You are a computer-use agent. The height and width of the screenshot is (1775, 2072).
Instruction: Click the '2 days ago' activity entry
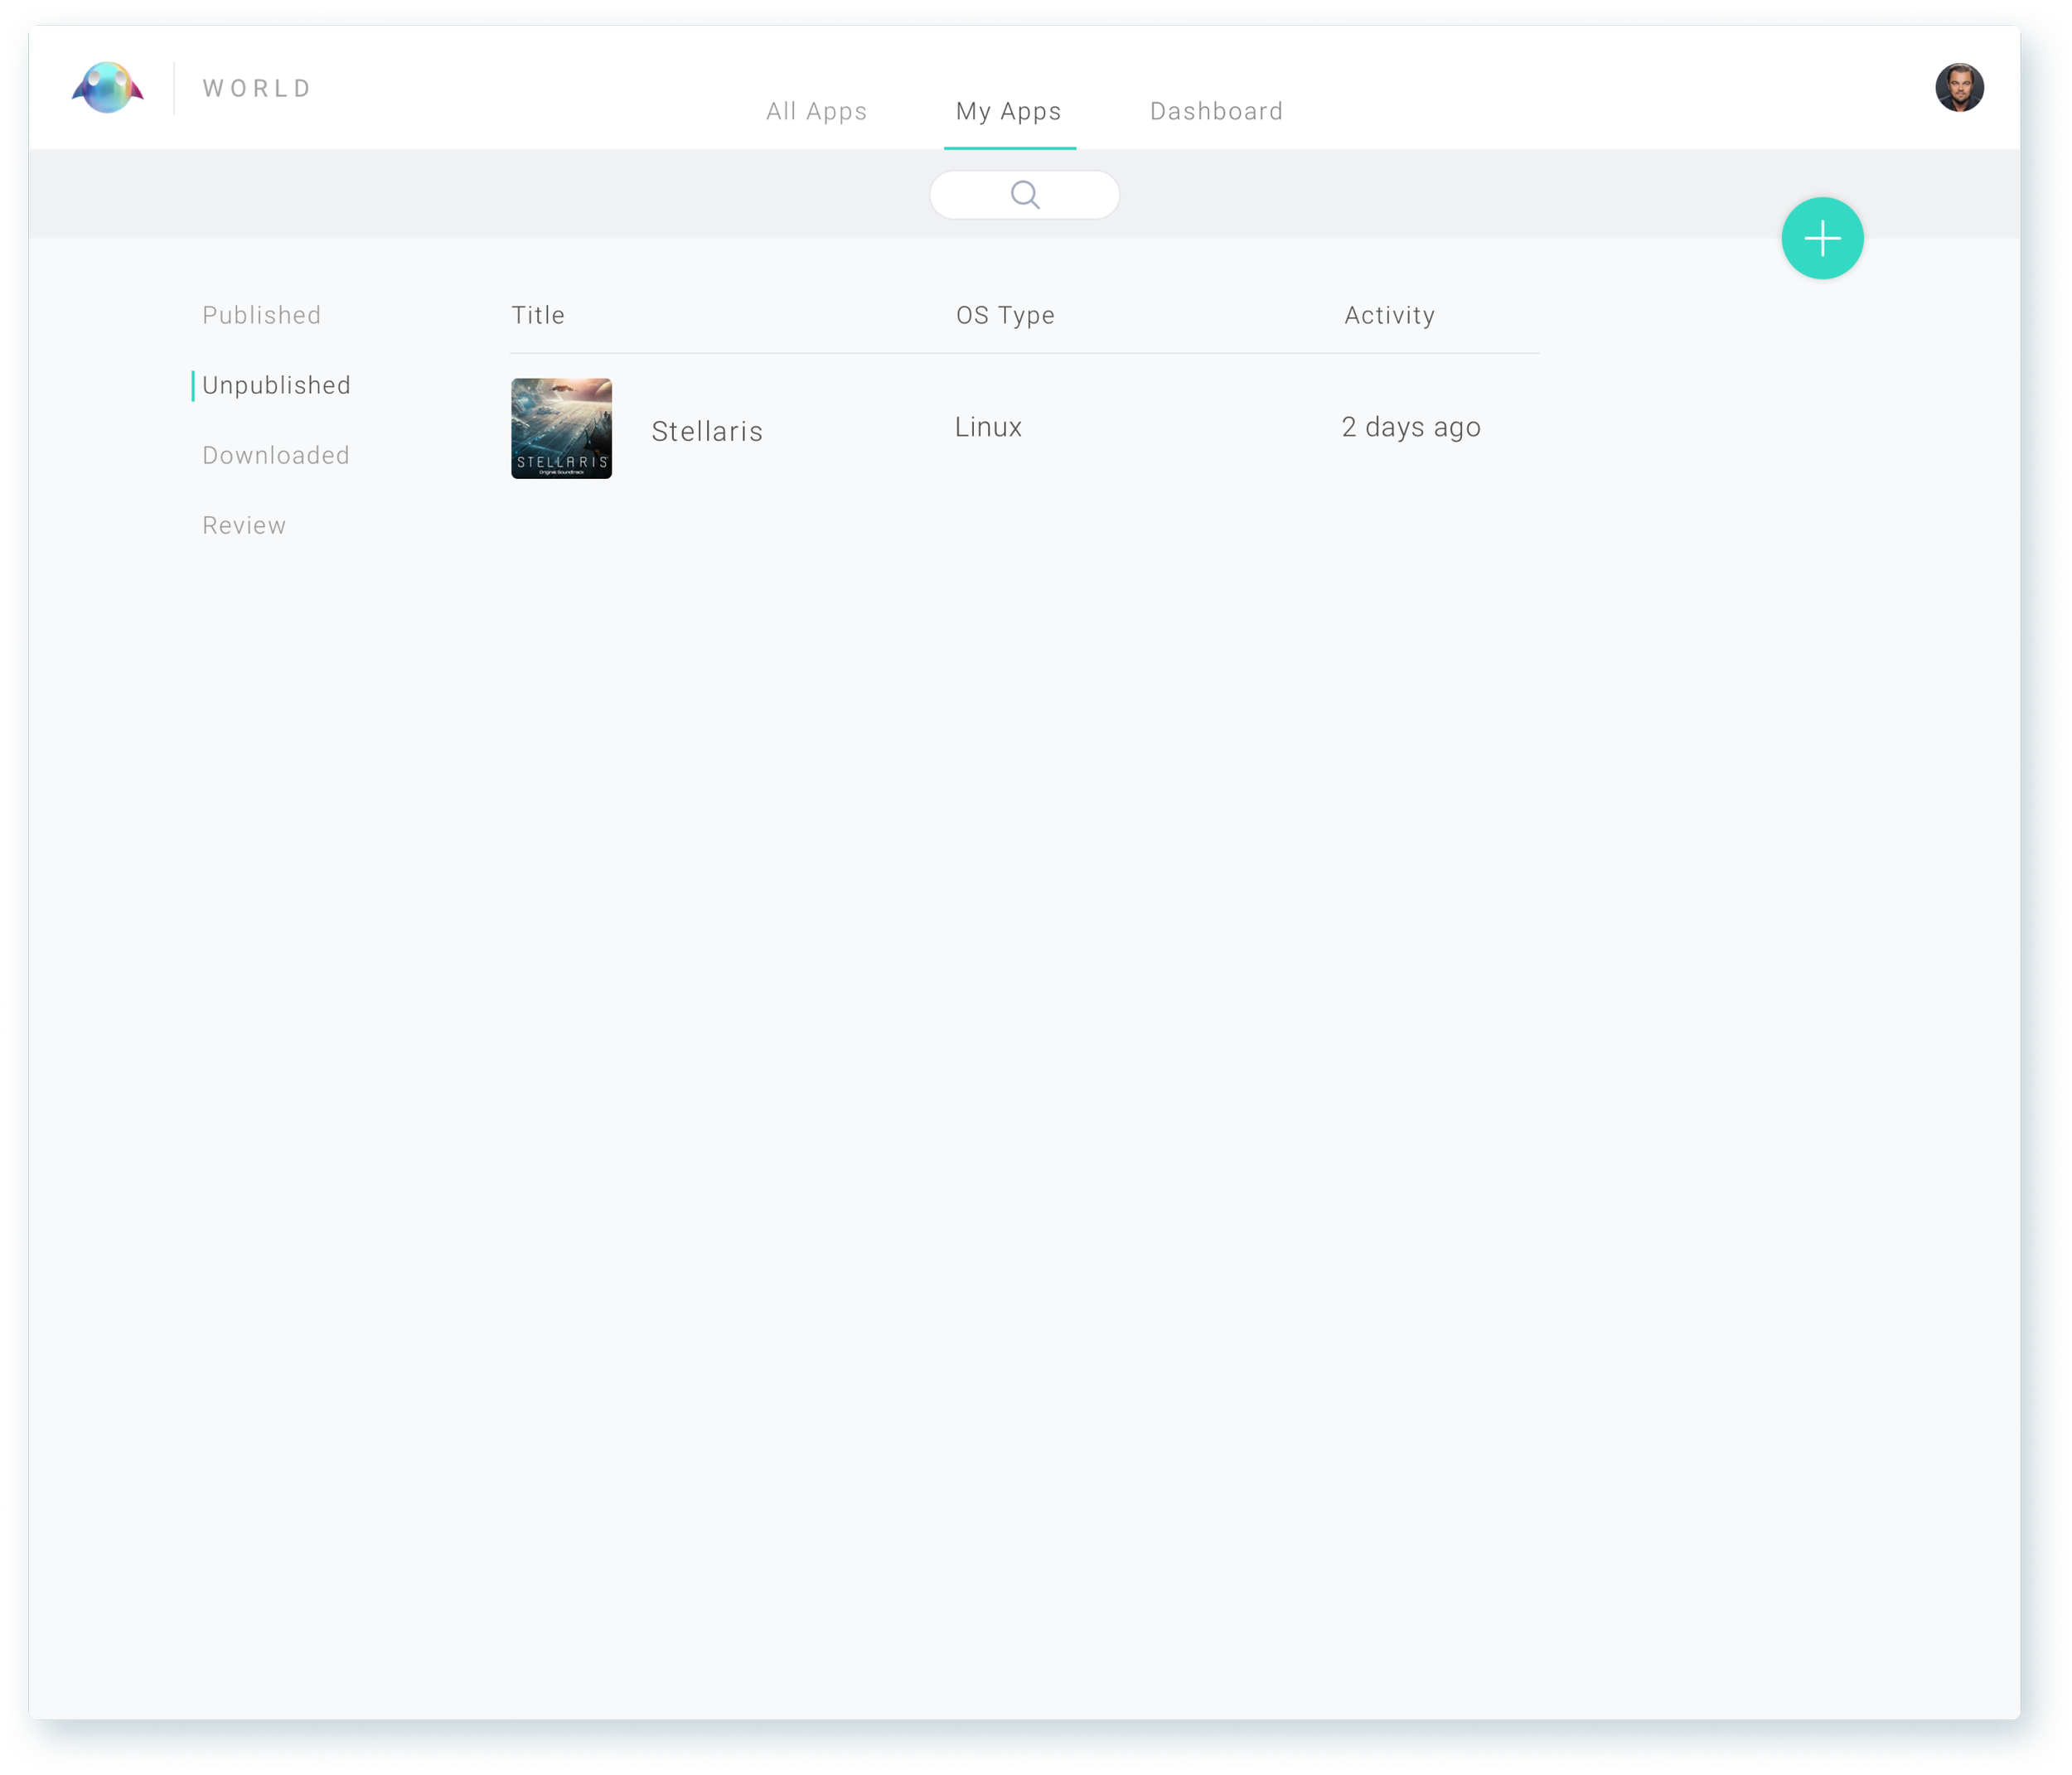(x=1410, y=428)
